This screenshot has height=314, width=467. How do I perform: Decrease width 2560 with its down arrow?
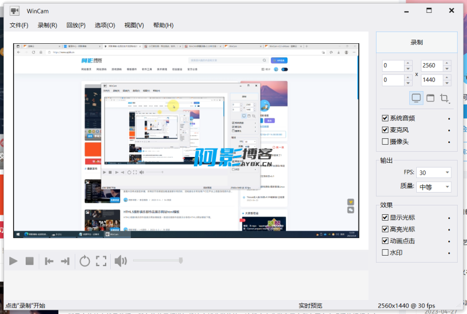(447, 68)
